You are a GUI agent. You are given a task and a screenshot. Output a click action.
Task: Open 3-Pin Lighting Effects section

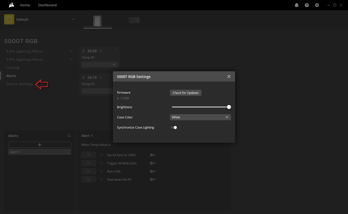[24, 59]
